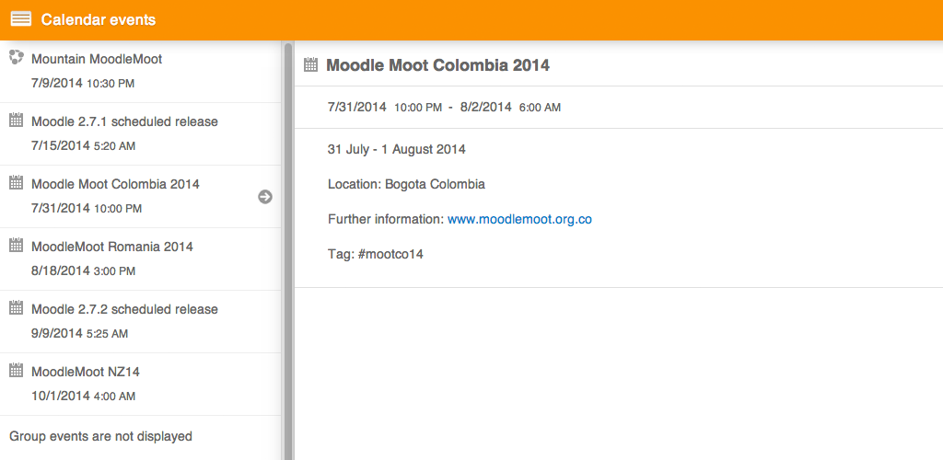Click the 7/31/2014 10:00 PM list entry date
The image size is (943, 460).
pos(87,209)
